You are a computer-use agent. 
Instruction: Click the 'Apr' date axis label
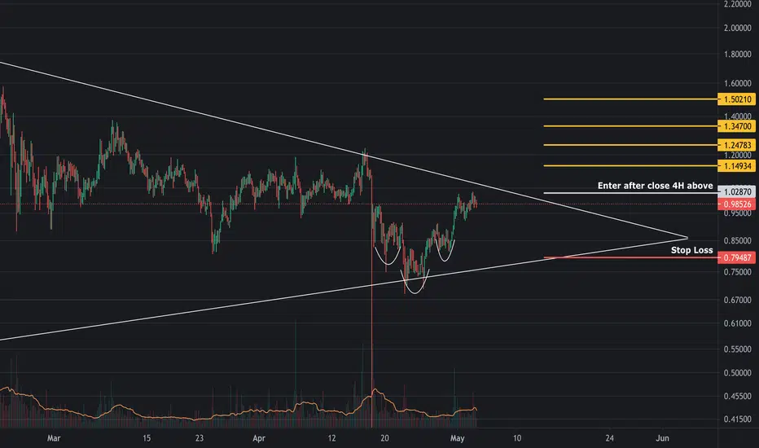(259, 438)
